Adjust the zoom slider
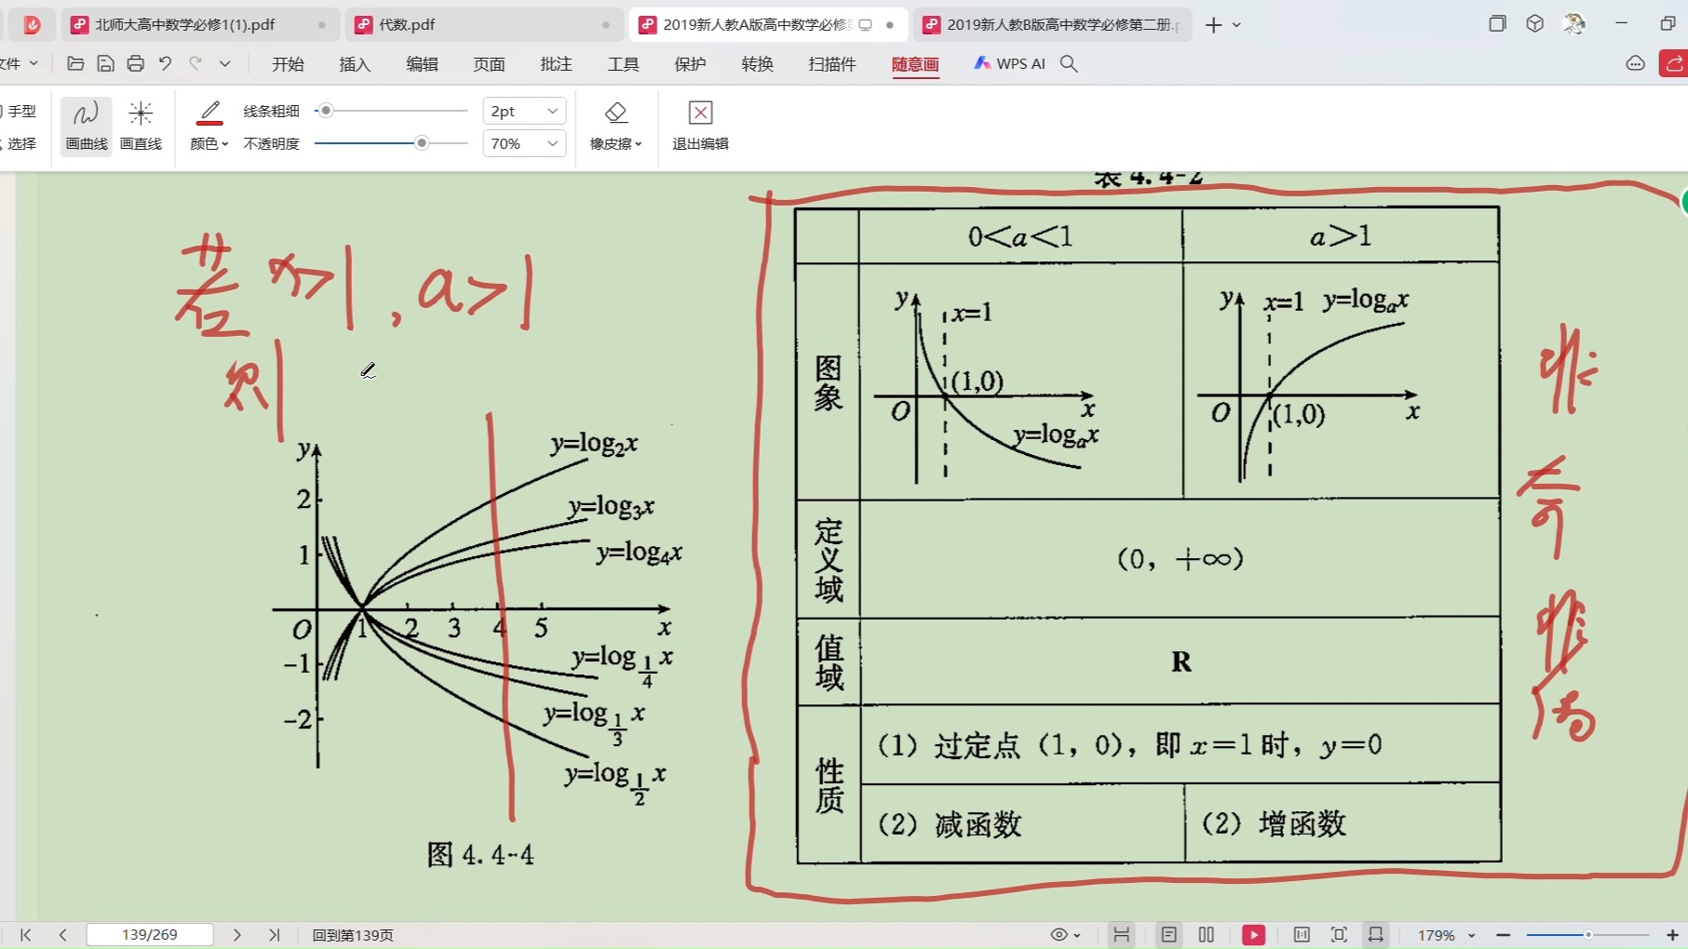Image resolution: width=1688 pixels, height=949 pixels. [1588, 935]
